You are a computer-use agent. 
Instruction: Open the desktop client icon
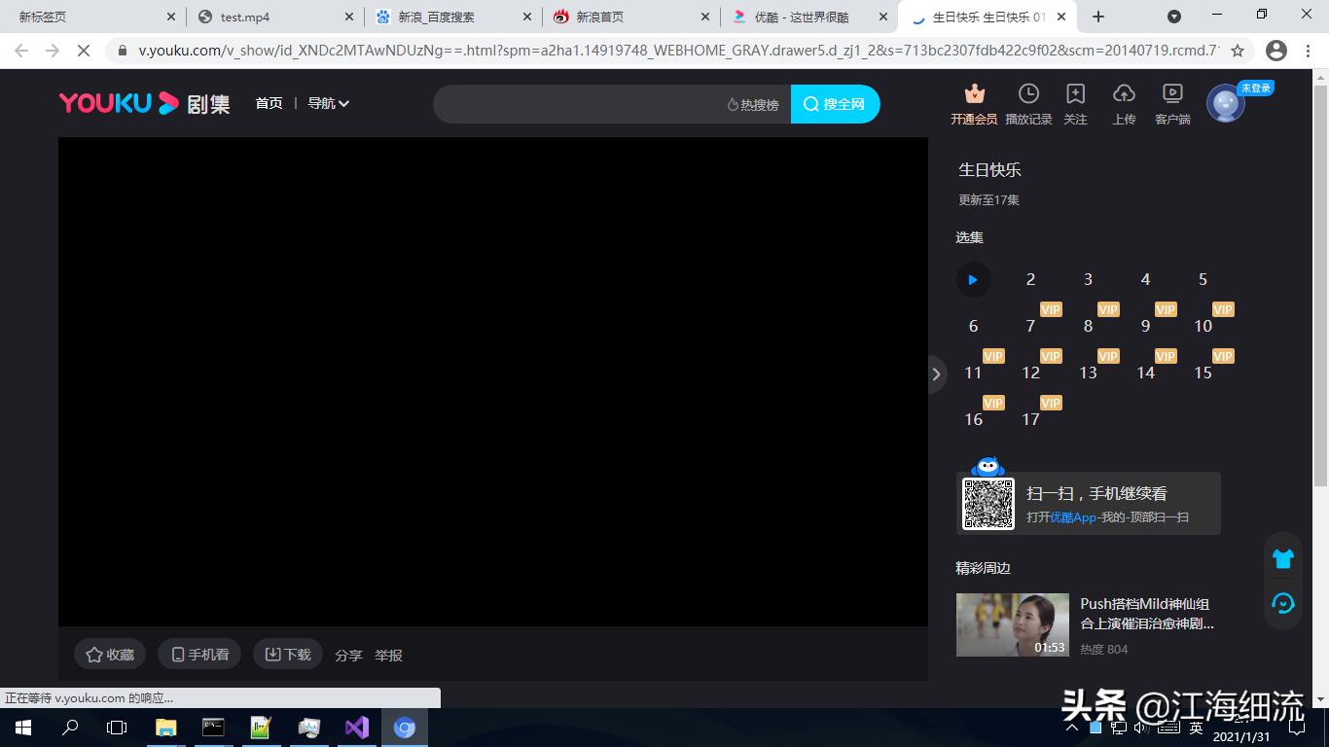click(x=1172, y=94)
